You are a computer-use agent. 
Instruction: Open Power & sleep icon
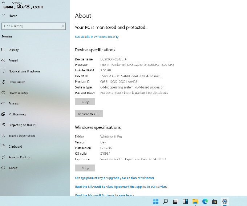click(3, 93)
